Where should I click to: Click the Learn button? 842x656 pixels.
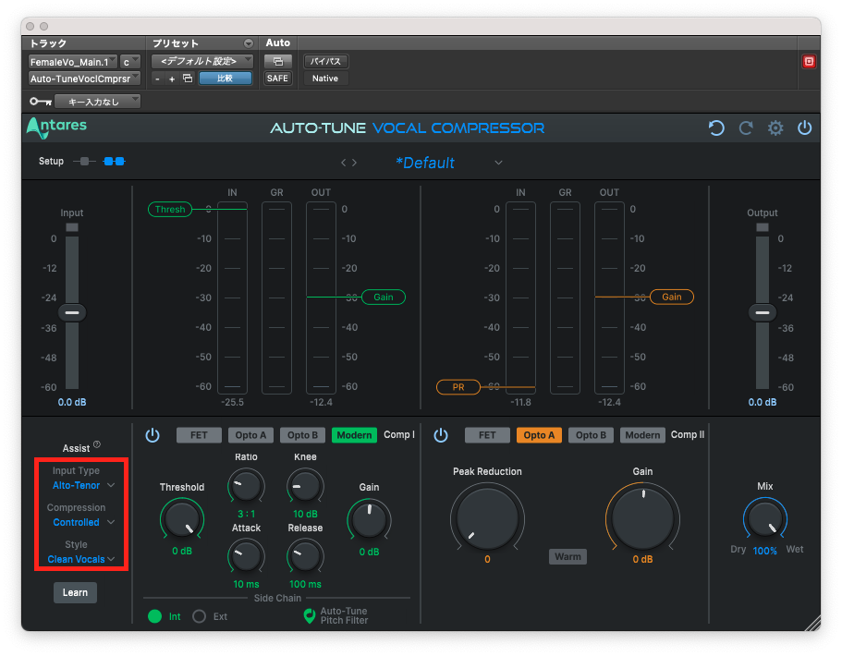point(75,592)
